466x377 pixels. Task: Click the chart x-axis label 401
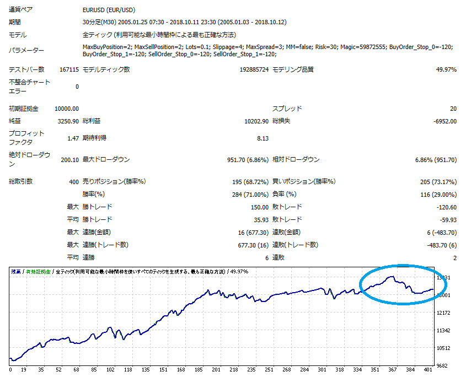pos(428,370)
